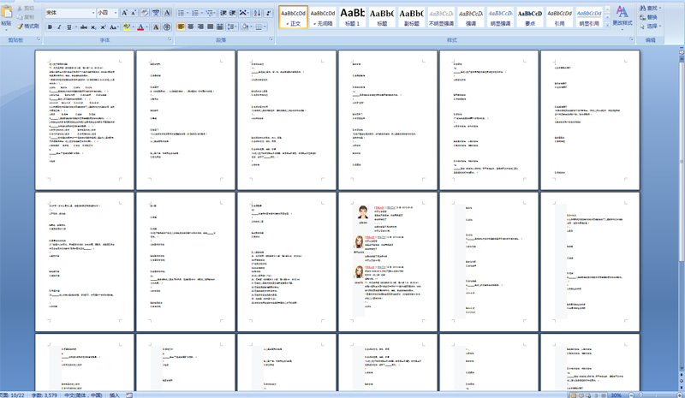Open the line spacing dropdown
The image size is (685, 398).
[232, 27]
